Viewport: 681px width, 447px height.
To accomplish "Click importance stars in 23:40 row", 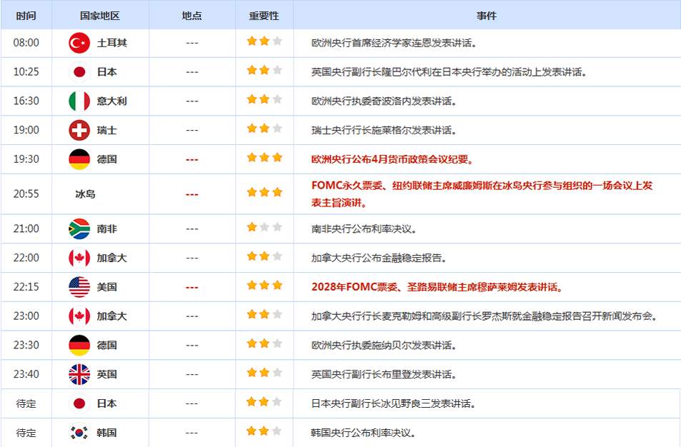I will point(264,372).
